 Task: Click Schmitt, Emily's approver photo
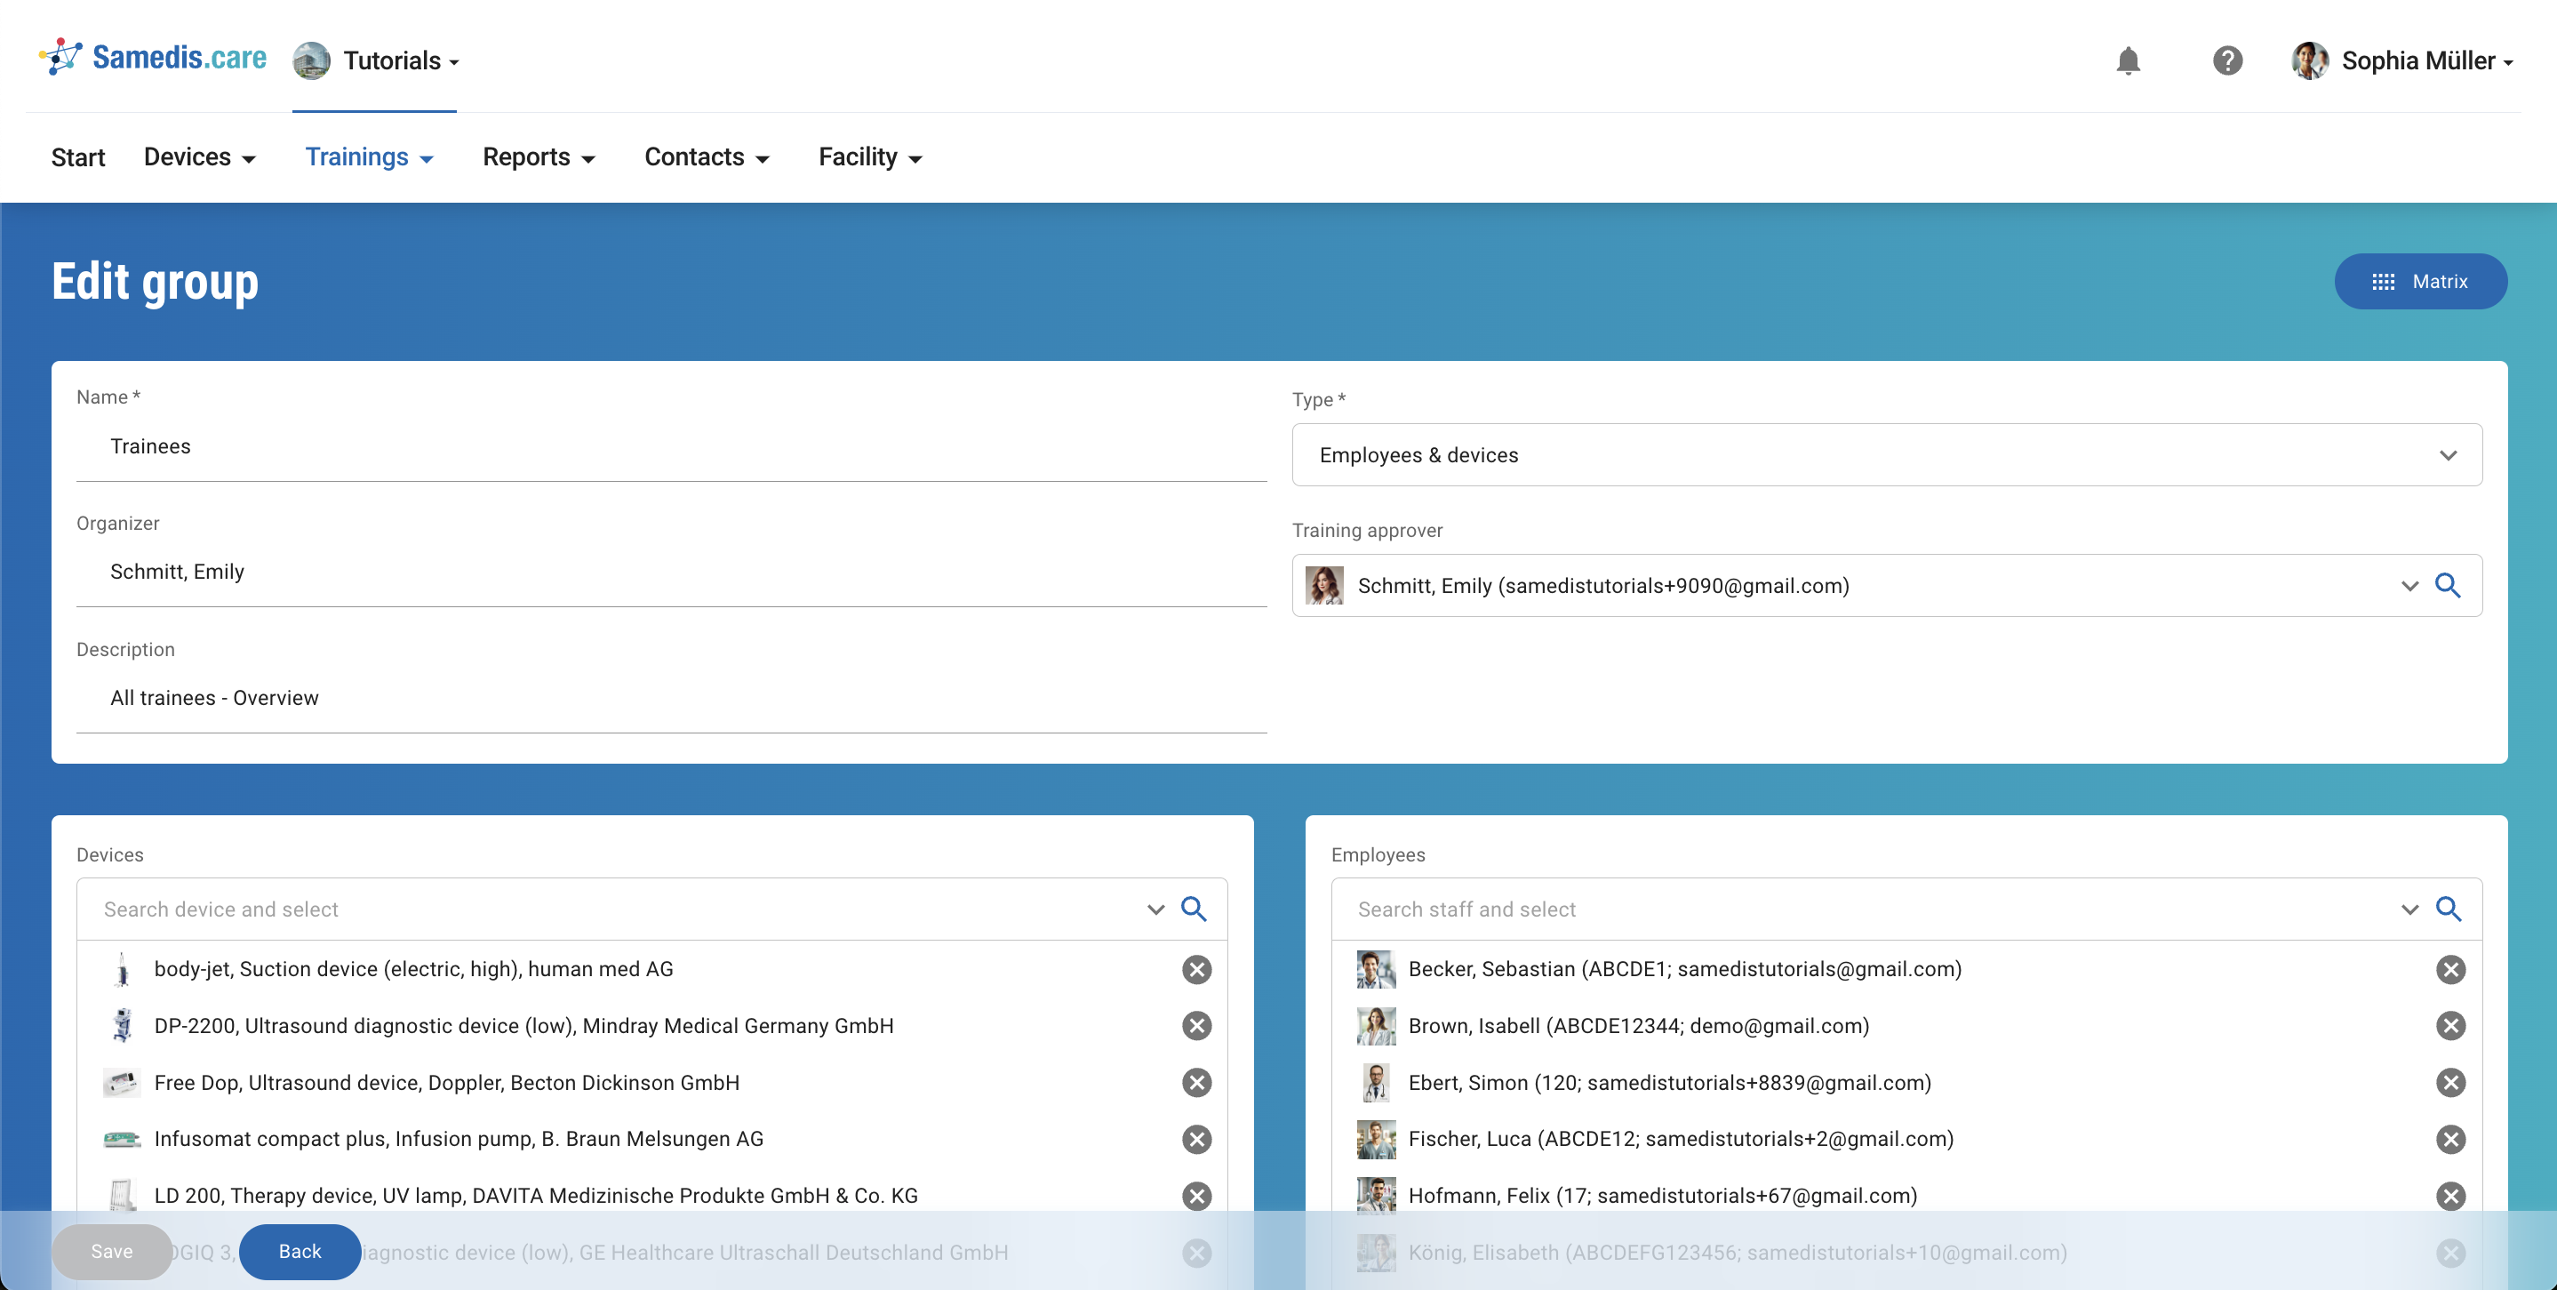point(1324,585)
